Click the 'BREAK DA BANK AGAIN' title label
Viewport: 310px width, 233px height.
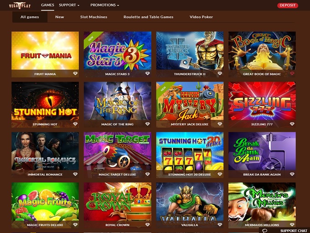262,175
